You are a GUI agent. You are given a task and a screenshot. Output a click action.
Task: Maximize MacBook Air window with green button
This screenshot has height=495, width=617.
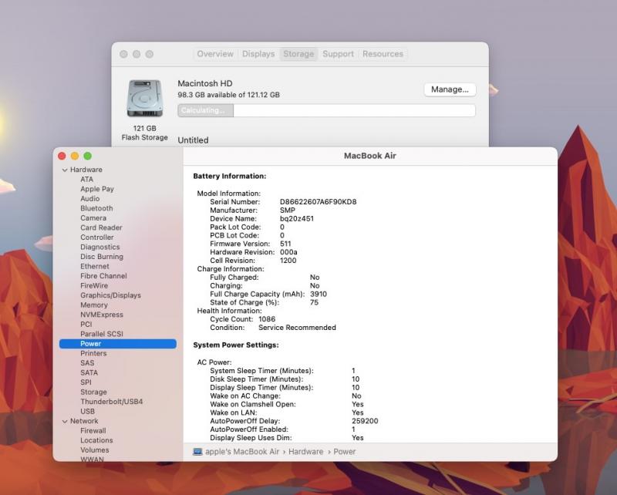(88, 157)
